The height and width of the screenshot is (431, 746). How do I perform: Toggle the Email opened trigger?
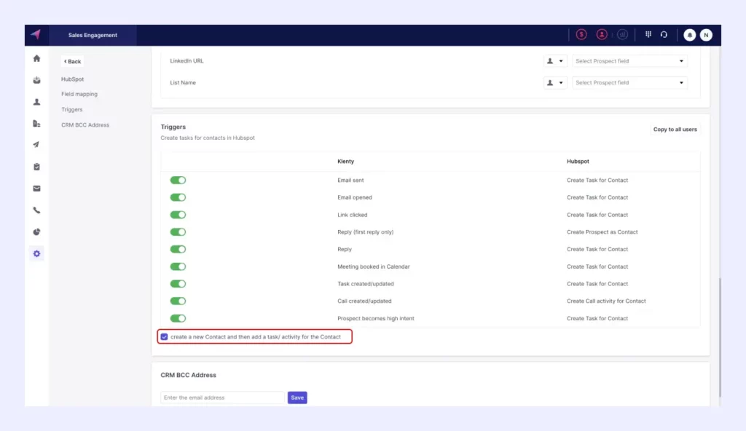click(x=178, y=197)
